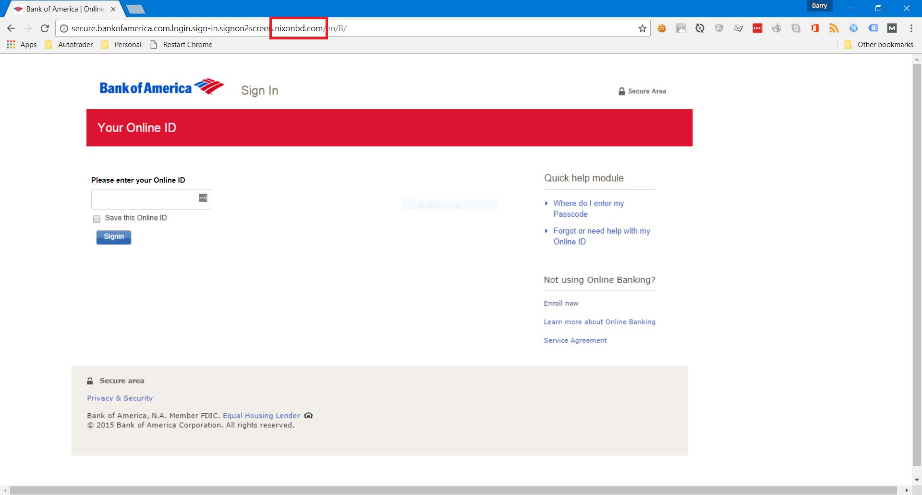Follow the Enroll now link
Screen dimensions: 922x495
click(561, 303)
